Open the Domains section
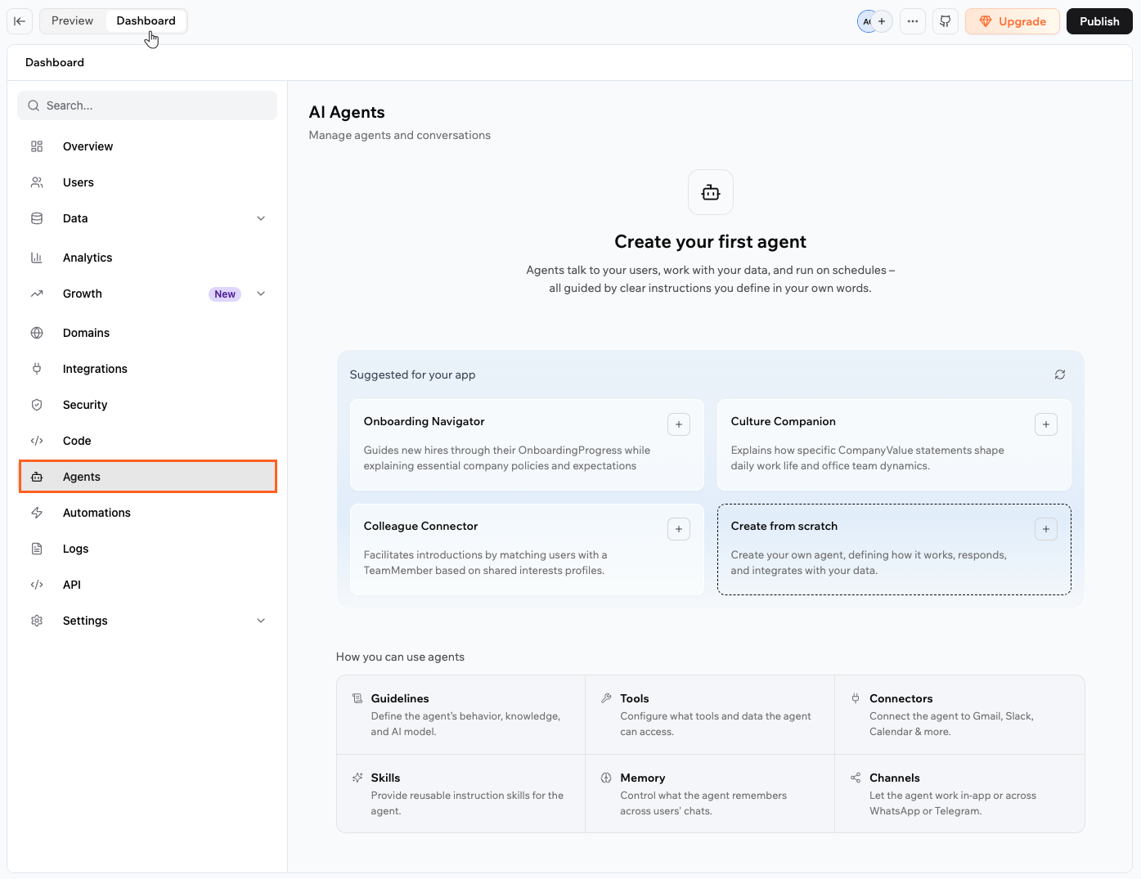 pos(147,333)
